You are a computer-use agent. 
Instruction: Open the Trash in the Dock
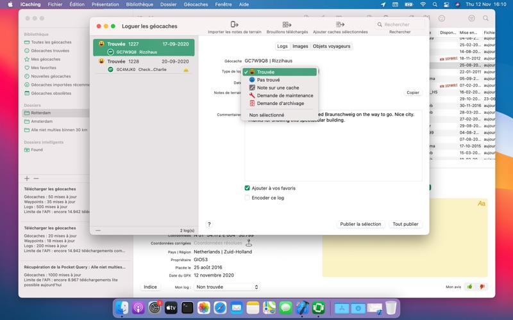click(391, 308)
